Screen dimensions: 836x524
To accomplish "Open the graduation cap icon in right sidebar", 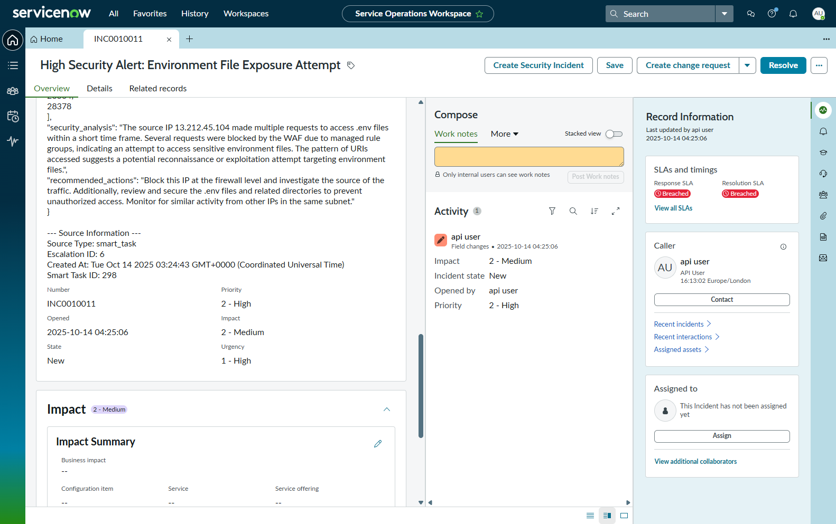I will pyautogui.click(x=823, y=153).
